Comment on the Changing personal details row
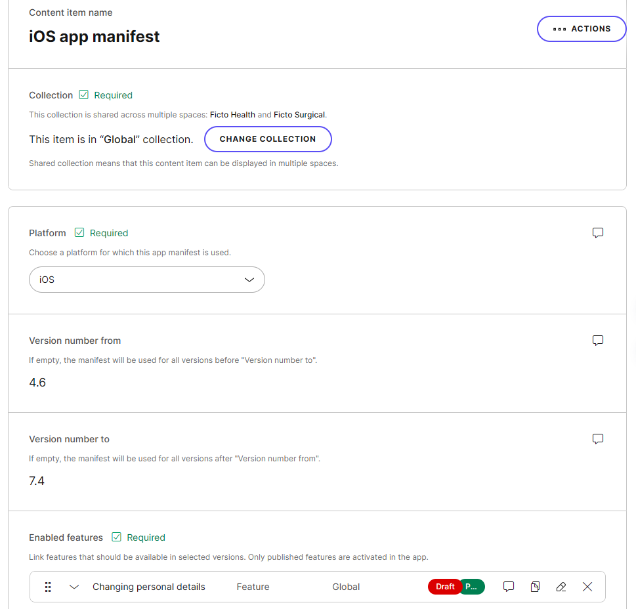This screenshot has height=609, width=636. [x=509, y=587]
